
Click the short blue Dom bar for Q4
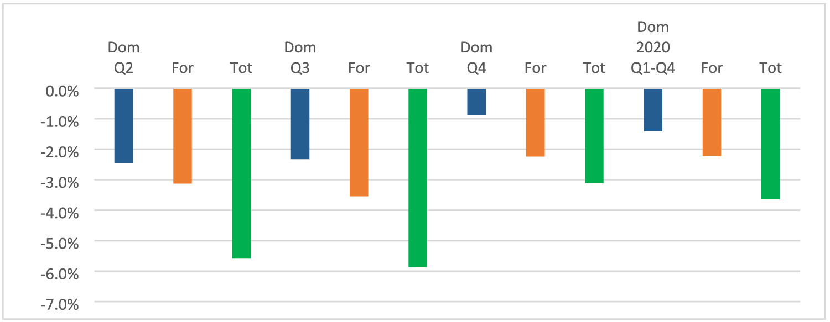coord(476,102)
